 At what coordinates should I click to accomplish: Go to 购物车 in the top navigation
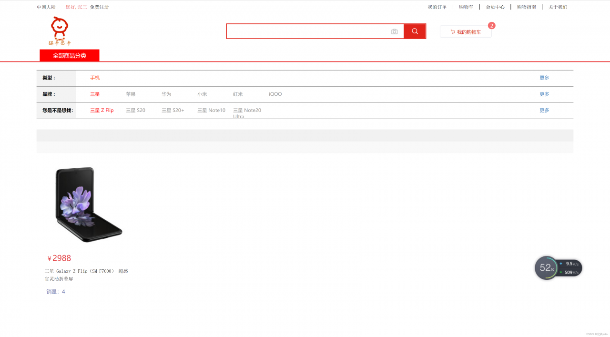pos(466,7)
